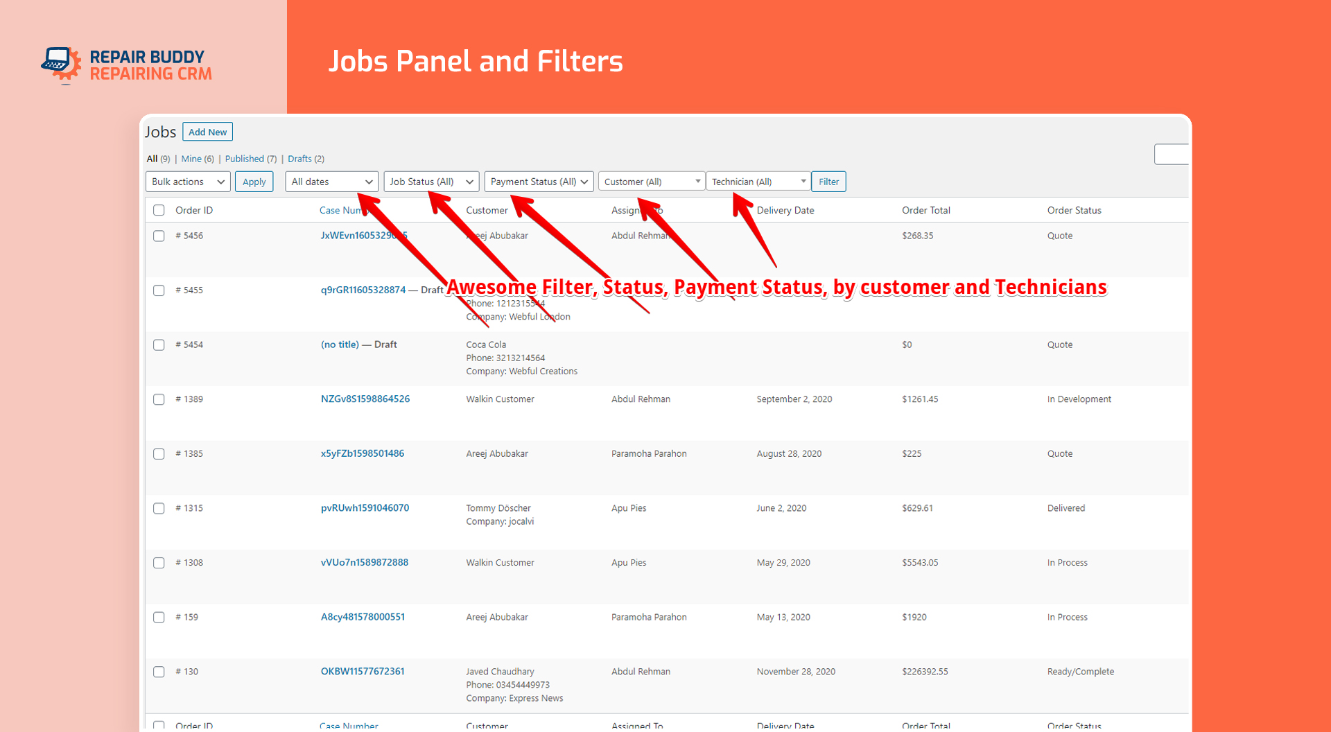Screen dimensions: 1331x732
Task: Open the All dates dropdown
Action: pos(331,182)
